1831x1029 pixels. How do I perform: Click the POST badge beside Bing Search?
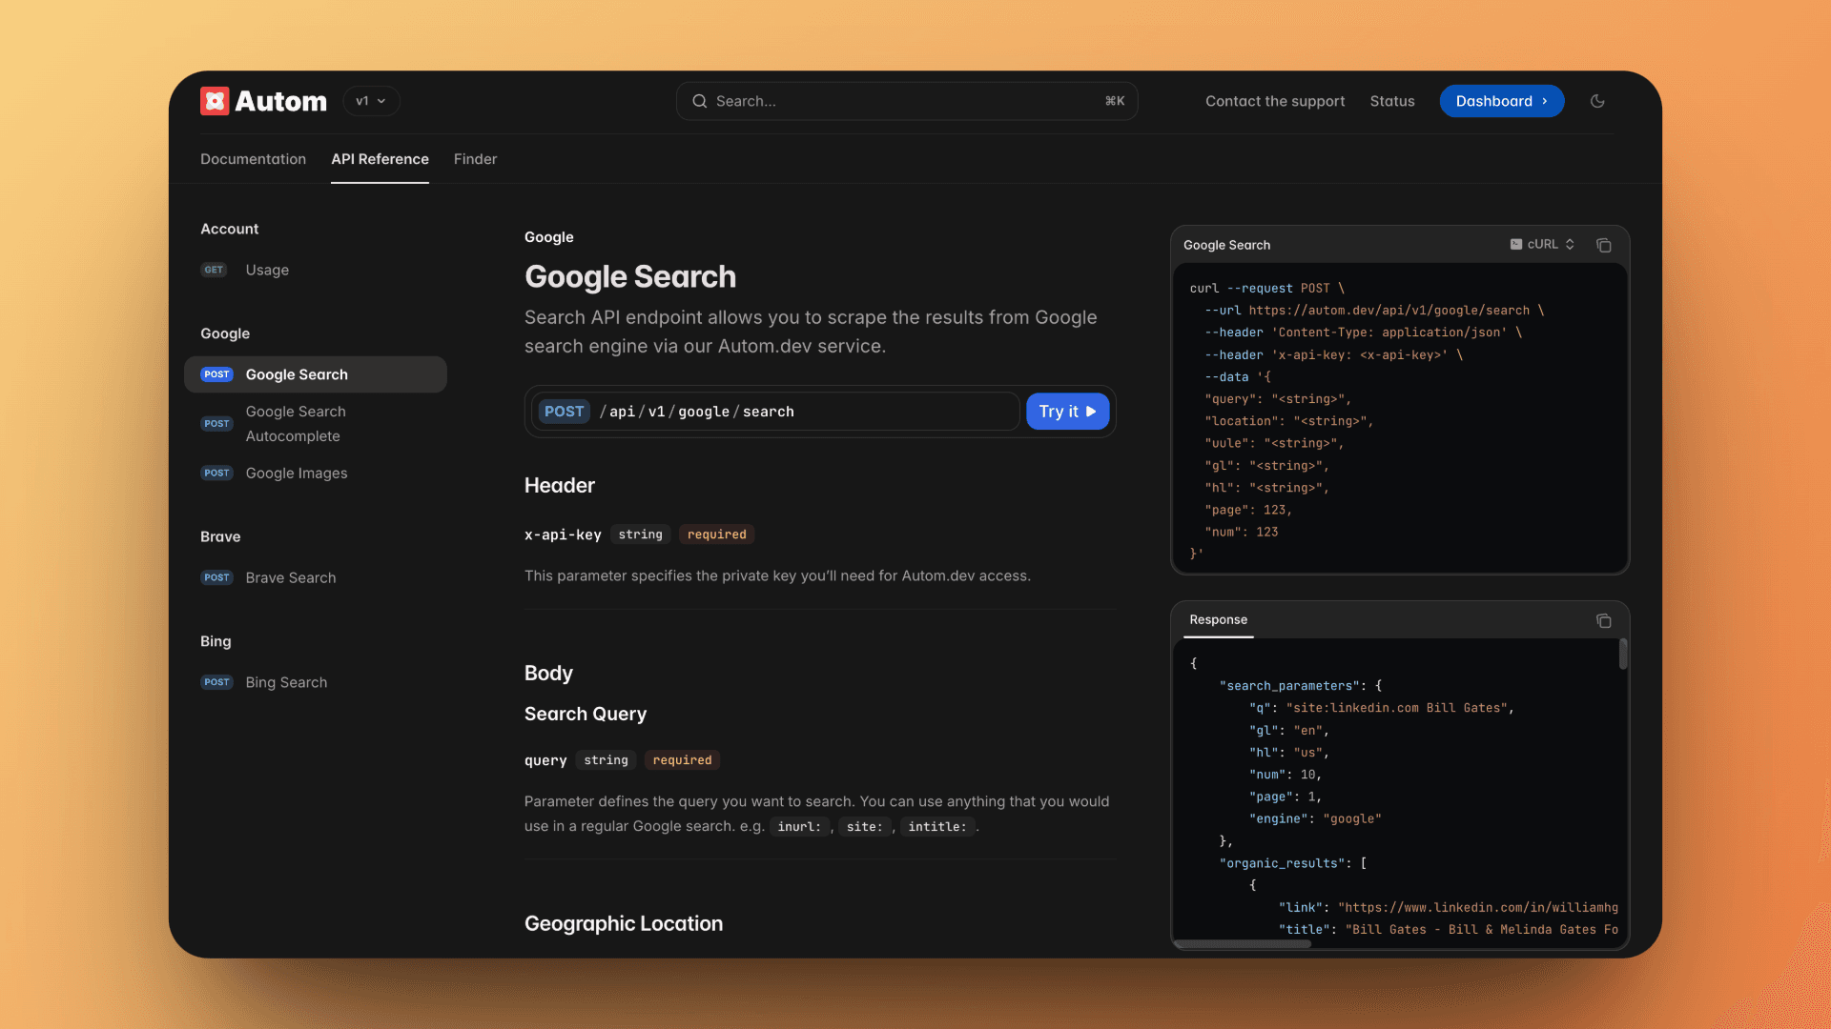[x=216, y=682]
